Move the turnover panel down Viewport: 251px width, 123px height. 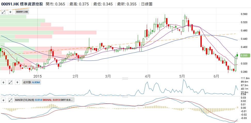point(17,82)
